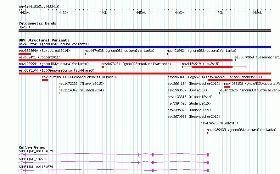Click the nsv3395373 Audano2019 label
Image resolution: width=280 pixels, height=174 pixels.
tap(189, 110)
